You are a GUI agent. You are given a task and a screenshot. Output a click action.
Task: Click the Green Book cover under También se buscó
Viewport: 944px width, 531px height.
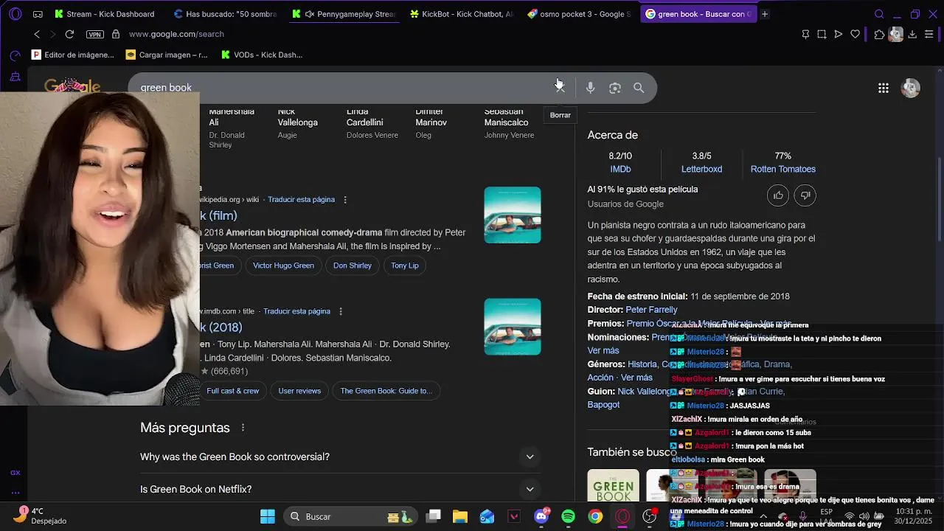614,485
